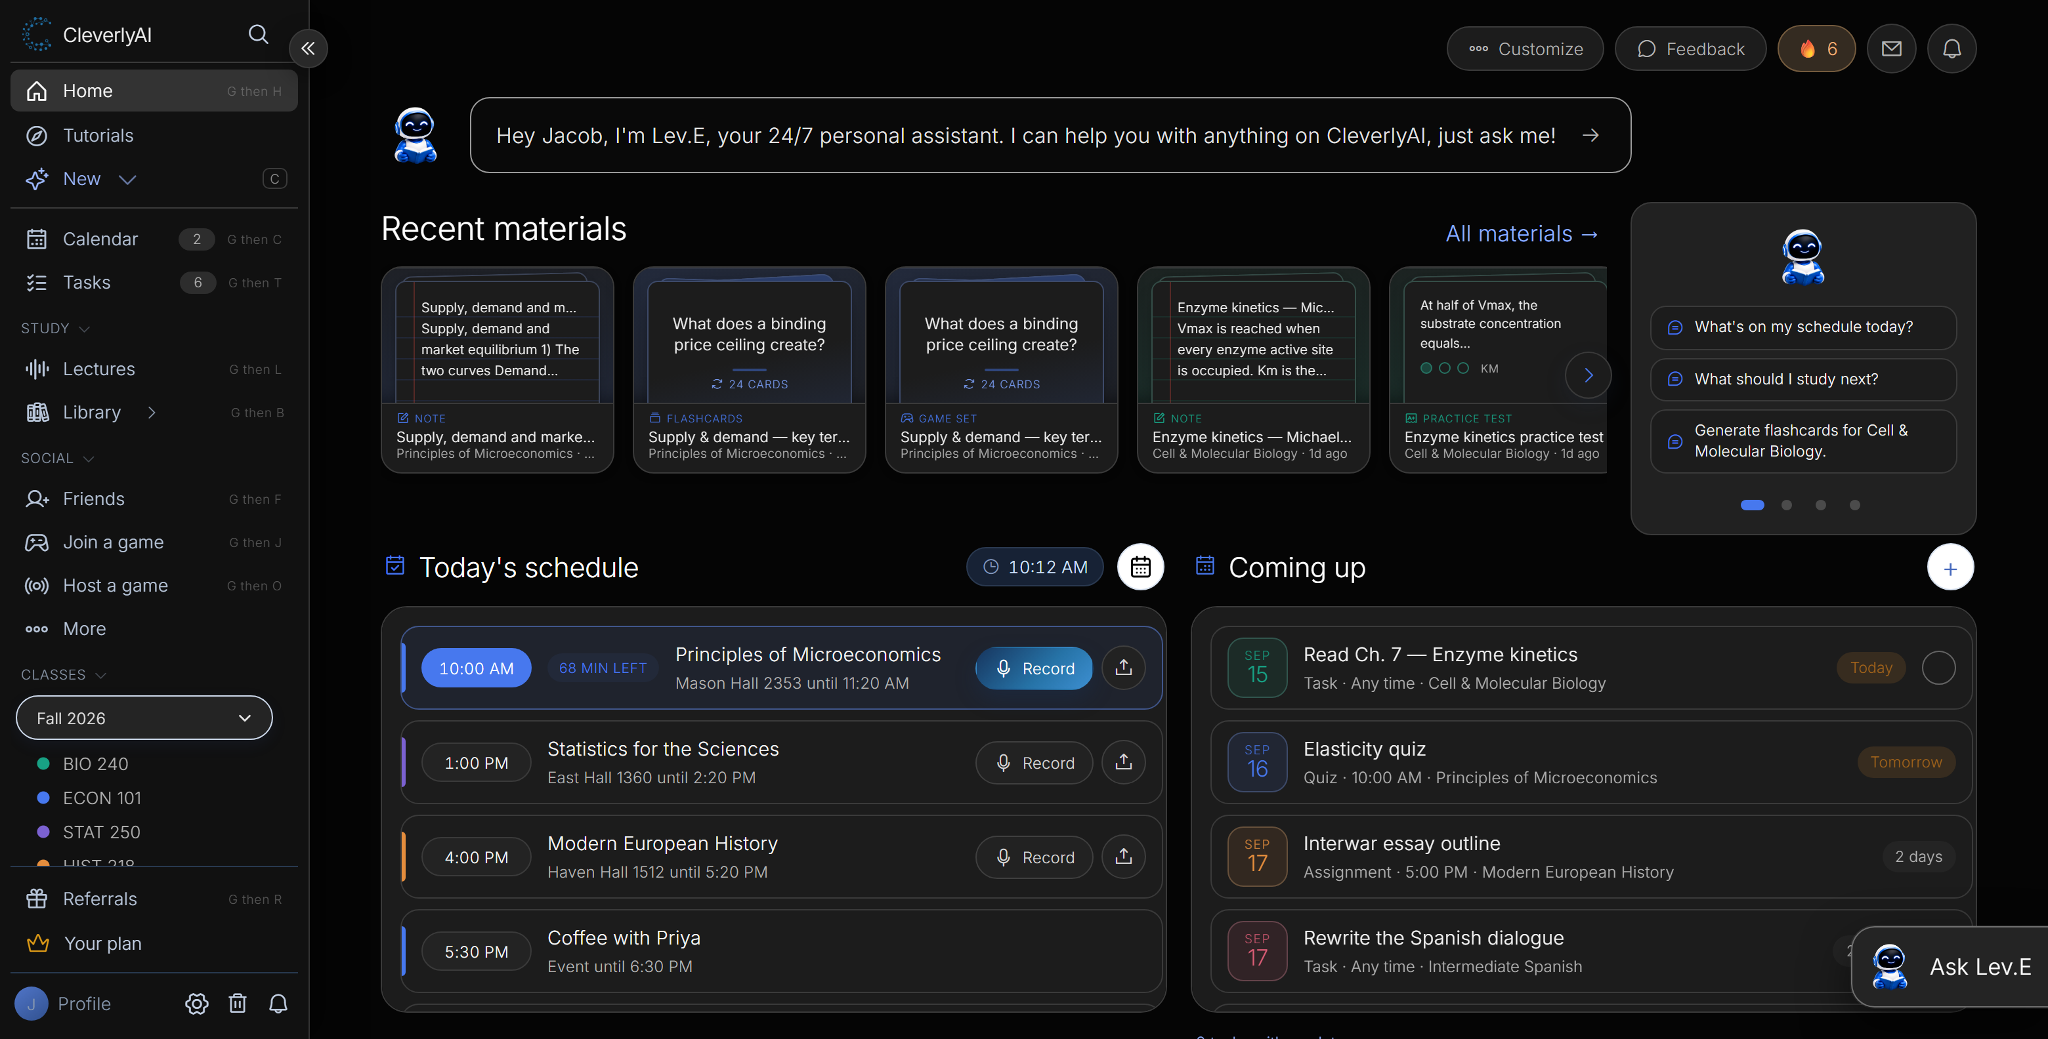The image size is (2048, 1039).
Task: Share the Principles of Microeconomics class
Action: (x=1123, y=667)
